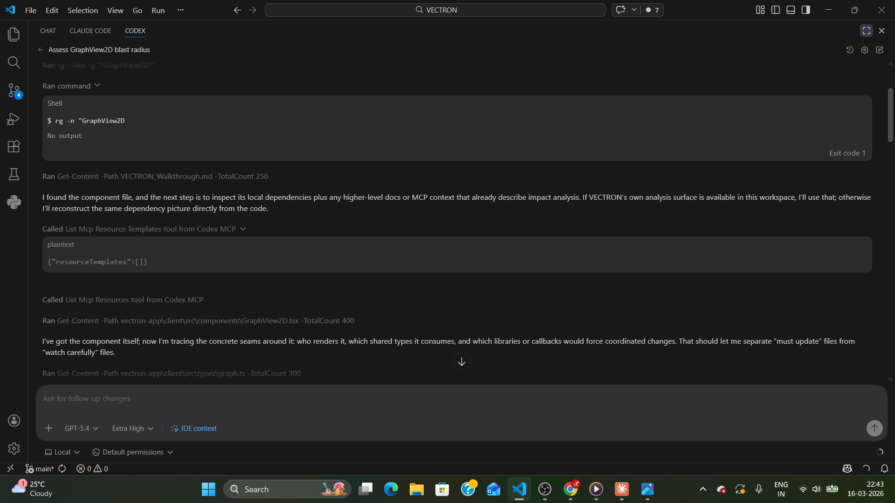Open the Testing flask icon
The height and width of the screenshot is (503, 895).
[x=14, y=174]
